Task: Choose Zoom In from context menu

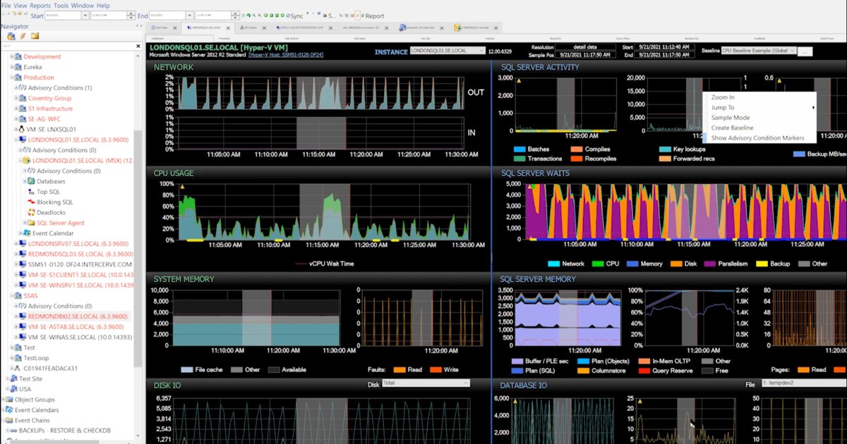Action: (723, 97)
